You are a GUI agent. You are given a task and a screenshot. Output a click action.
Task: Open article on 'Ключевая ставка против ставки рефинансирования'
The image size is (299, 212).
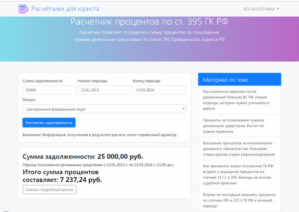click(237, 148)
